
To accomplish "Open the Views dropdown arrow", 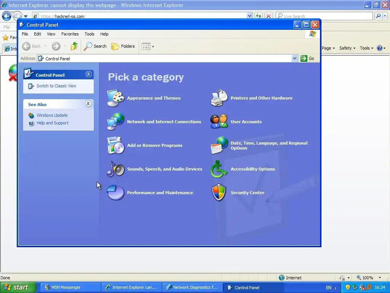I will tap(153, 47).
